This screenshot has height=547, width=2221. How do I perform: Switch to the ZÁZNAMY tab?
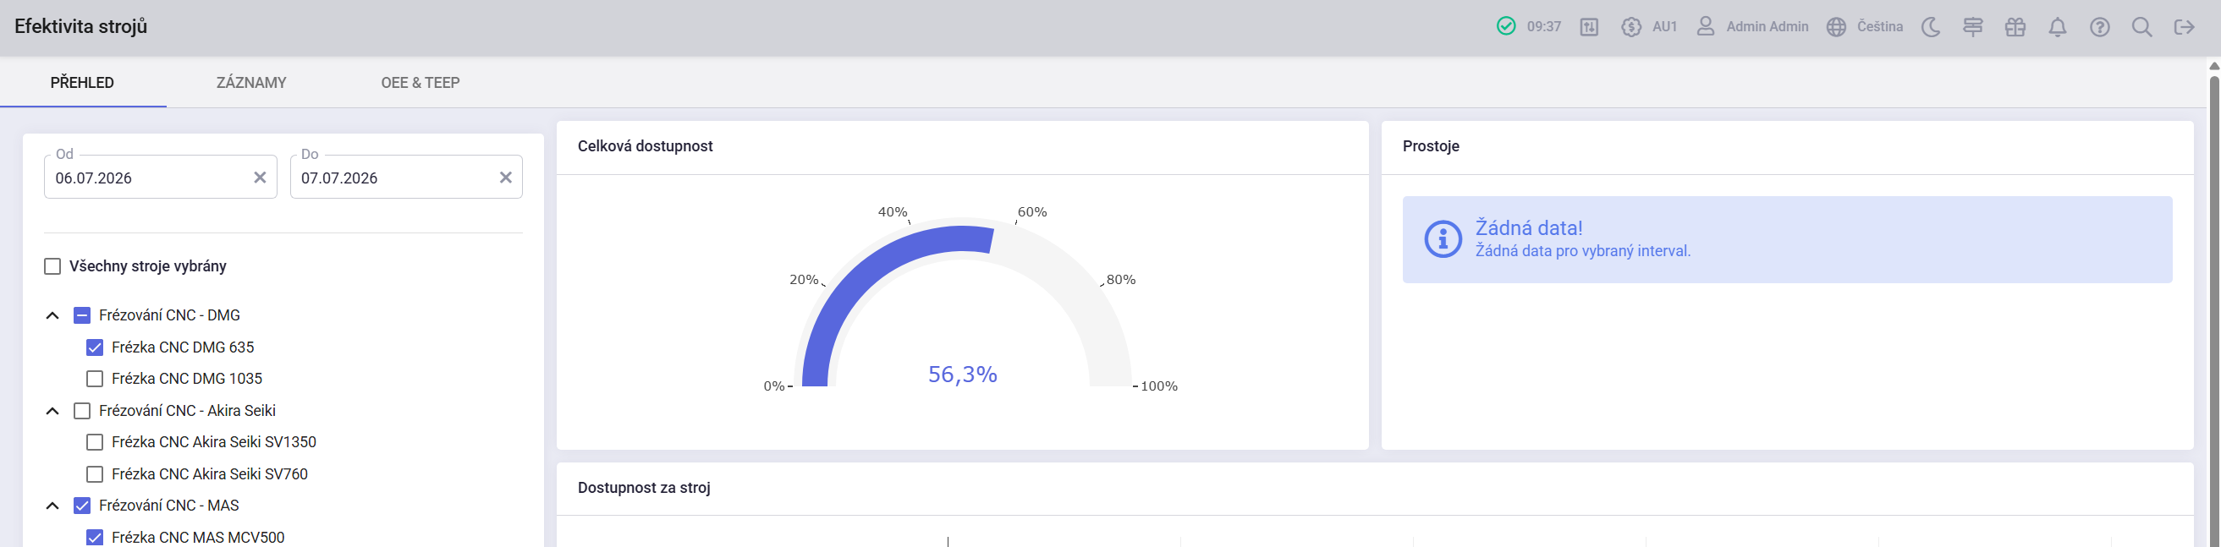tap(251, 83)
